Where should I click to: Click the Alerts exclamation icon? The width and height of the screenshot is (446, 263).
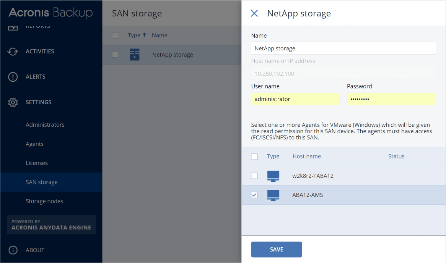click(x=13, y=77)
